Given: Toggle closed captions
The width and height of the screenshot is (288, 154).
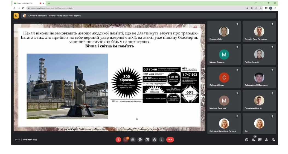Looking at the screenshot, I should point(133,140).
